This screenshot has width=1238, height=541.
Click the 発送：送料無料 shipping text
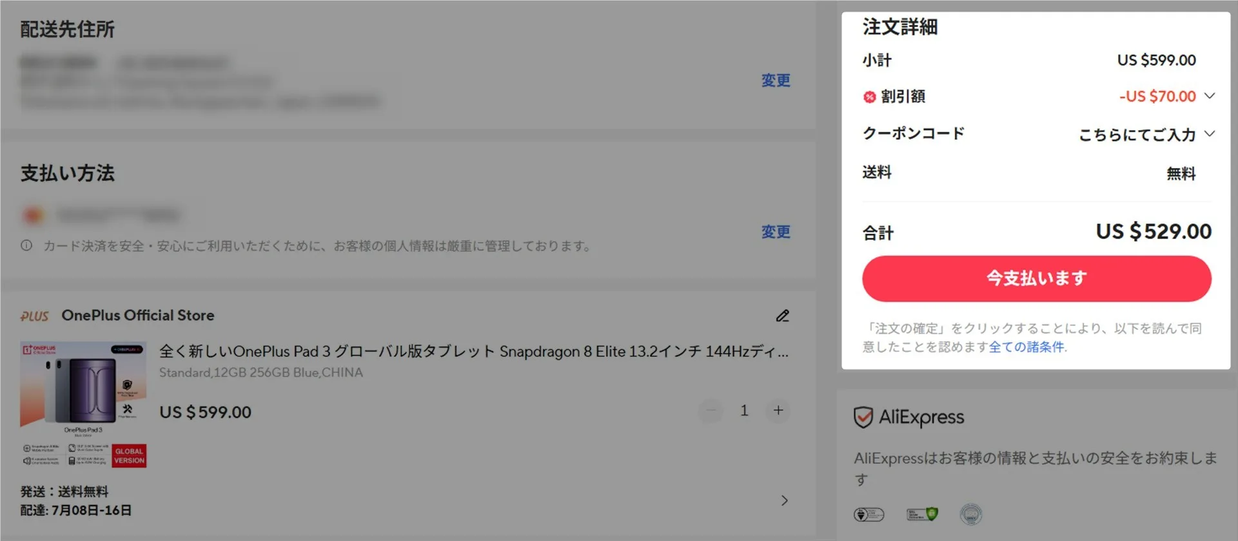coord(64,491)
